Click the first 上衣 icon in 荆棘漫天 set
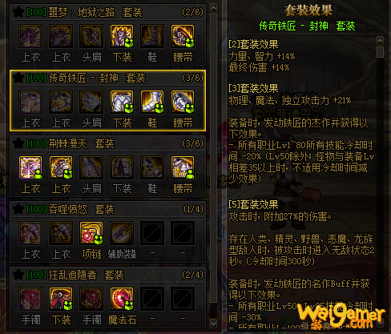The width and height of the screenshot is (391, 334). (x=30, y=167)
